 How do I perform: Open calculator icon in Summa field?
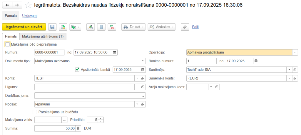[78, 128]
